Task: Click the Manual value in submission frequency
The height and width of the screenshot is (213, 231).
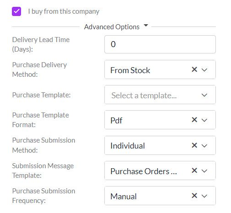Action: (124, 197)
